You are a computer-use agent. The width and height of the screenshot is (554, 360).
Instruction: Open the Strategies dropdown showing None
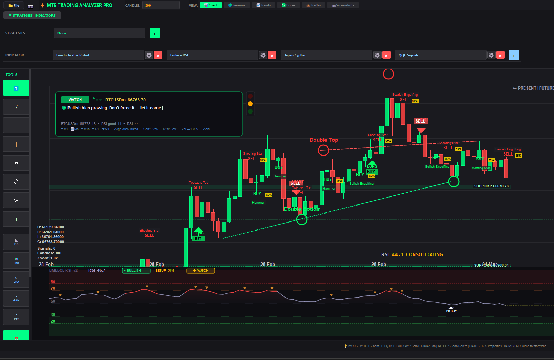coord(99,33)
